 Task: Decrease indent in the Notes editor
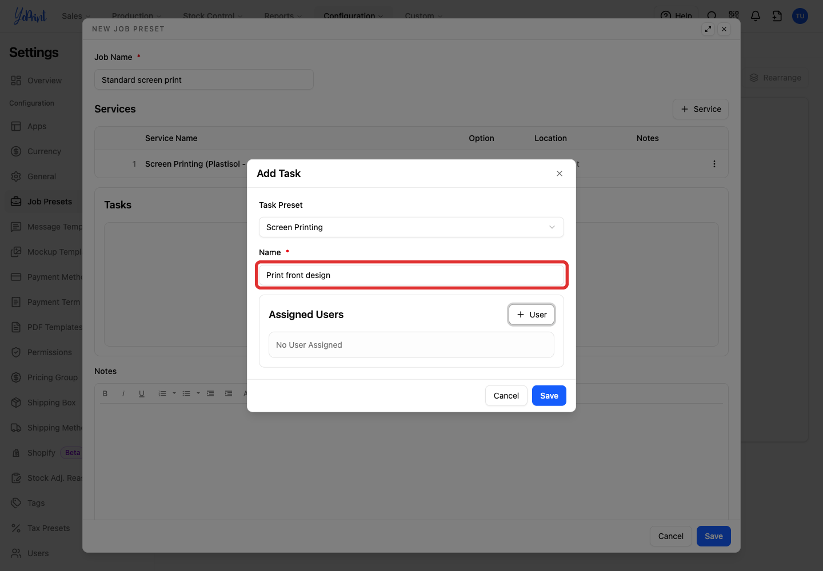pyautogui.click(x=210, y=393)
